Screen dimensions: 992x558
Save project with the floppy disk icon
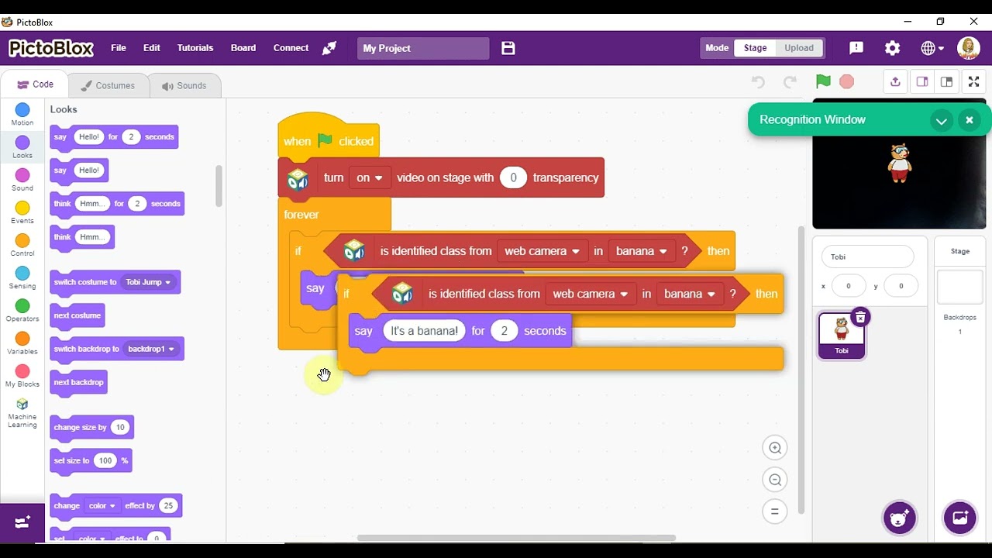pyautogui.click(x=508, y=48)
